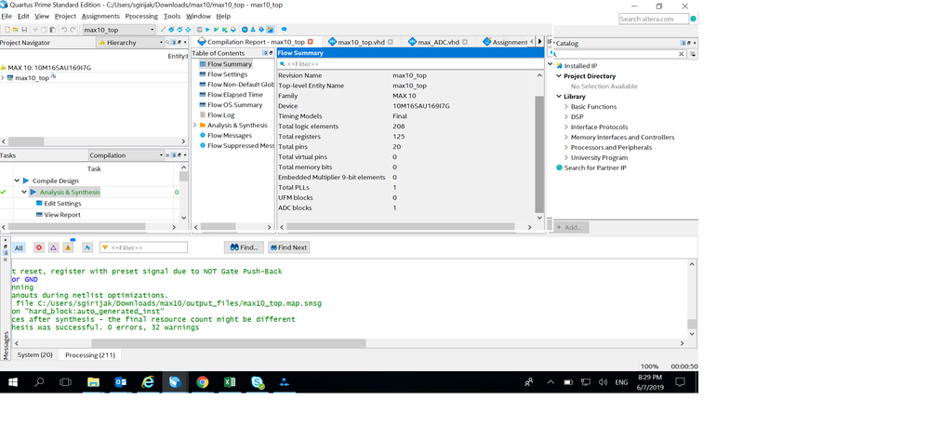Viewport: 929px width, 439px height.
Task: Open the Processing menu
Action: tap(141, 16)
